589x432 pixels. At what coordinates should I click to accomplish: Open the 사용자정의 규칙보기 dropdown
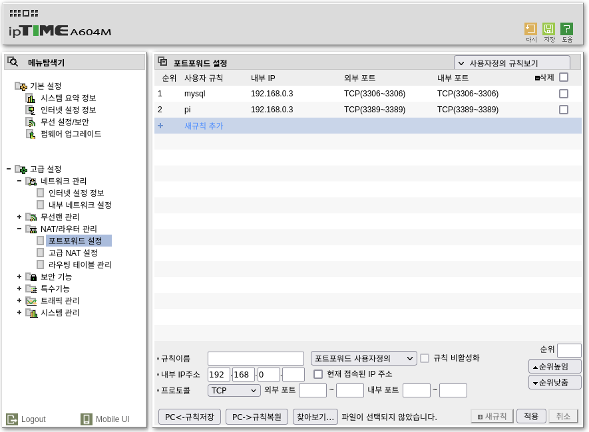(512, 63)
